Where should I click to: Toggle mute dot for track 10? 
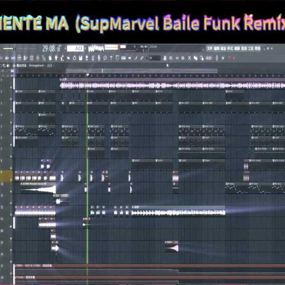pos(11,191)
